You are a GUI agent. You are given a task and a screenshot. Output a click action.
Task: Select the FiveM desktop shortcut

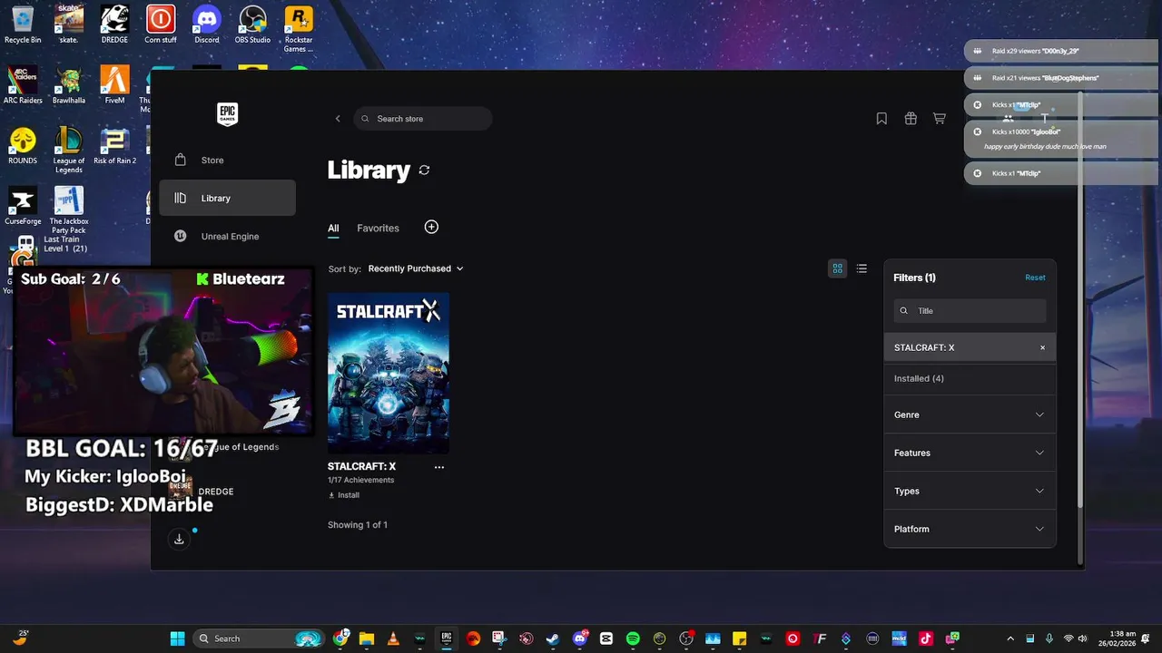click(x=114, y=85)
